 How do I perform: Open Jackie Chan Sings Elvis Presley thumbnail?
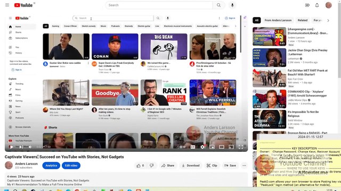[x=269, y=58]
